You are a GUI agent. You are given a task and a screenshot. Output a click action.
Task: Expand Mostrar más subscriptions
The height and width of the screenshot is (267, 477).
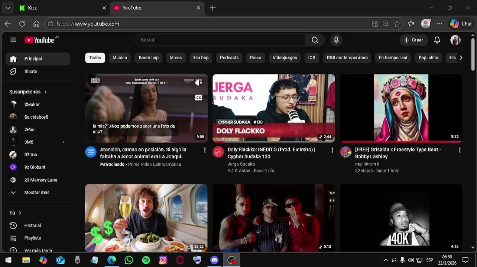click(38, 192)
